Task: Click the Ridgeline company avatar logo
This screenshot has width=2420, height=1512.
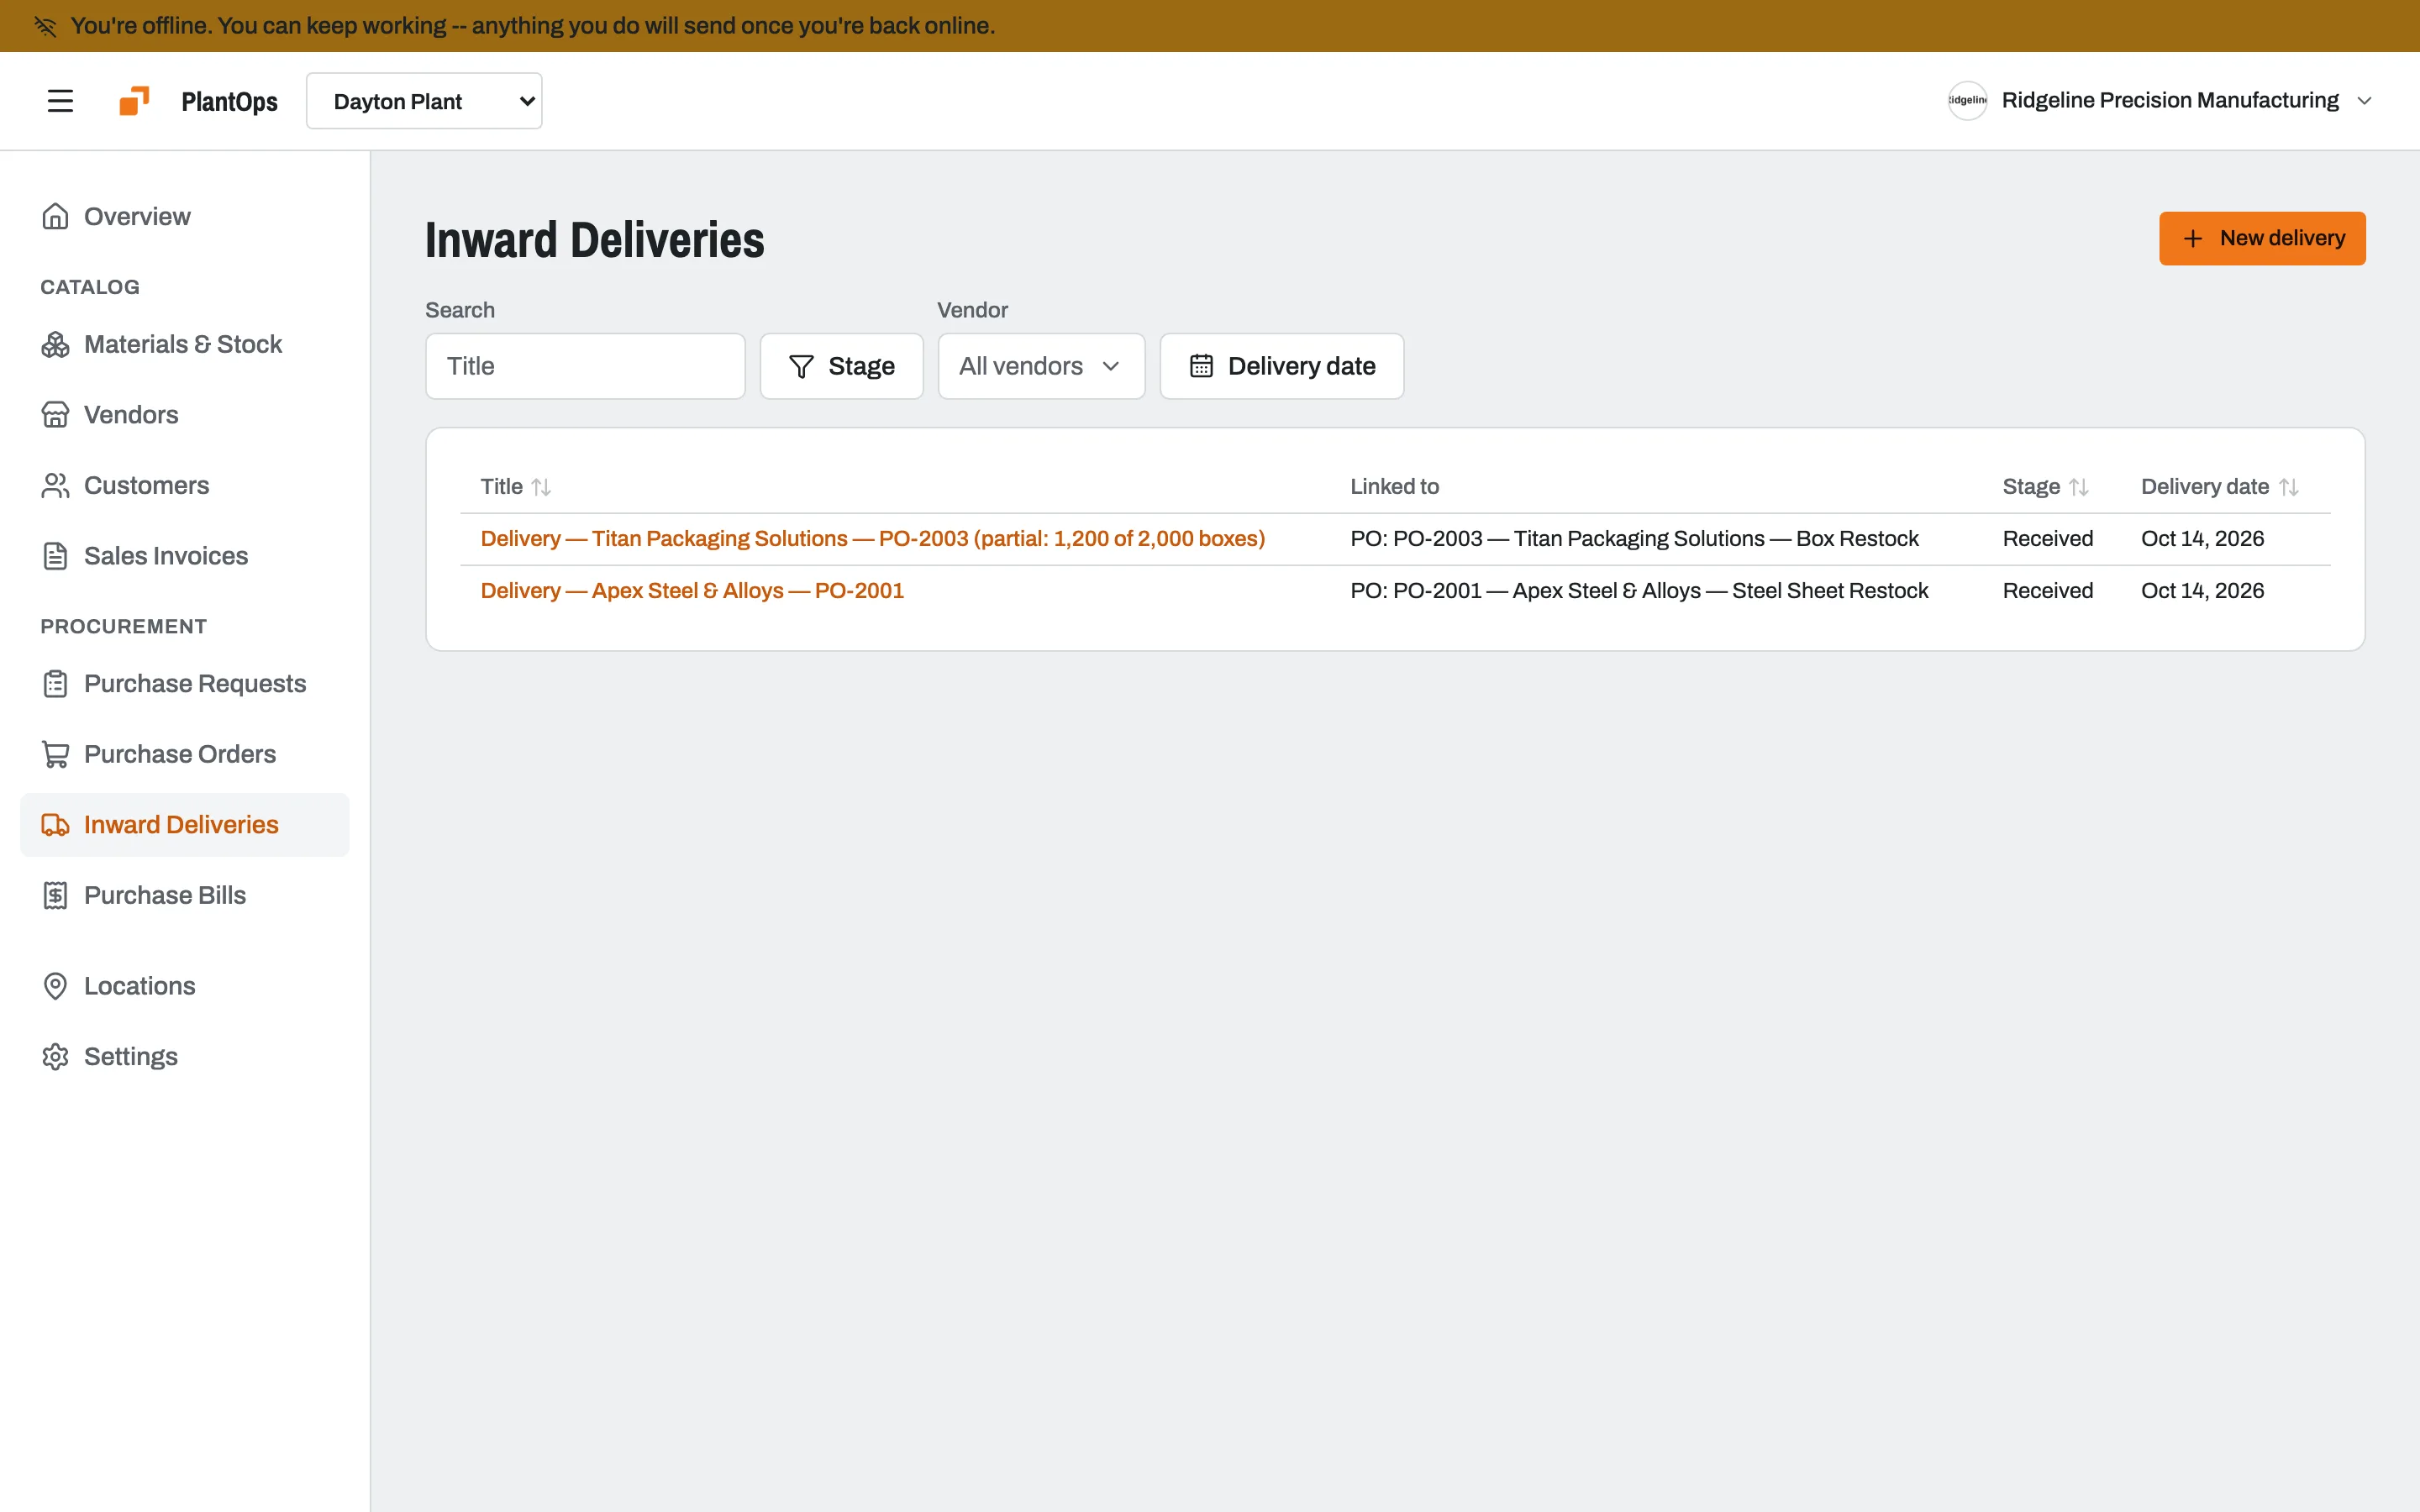Action: click(x=1967, y=101)
